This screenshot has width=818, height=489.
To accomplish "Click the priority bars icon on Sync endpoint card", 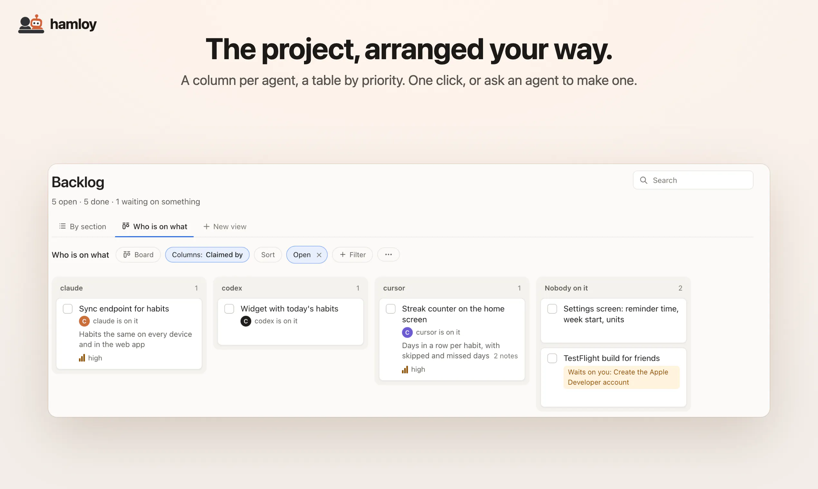I will [x=82, y=358].
